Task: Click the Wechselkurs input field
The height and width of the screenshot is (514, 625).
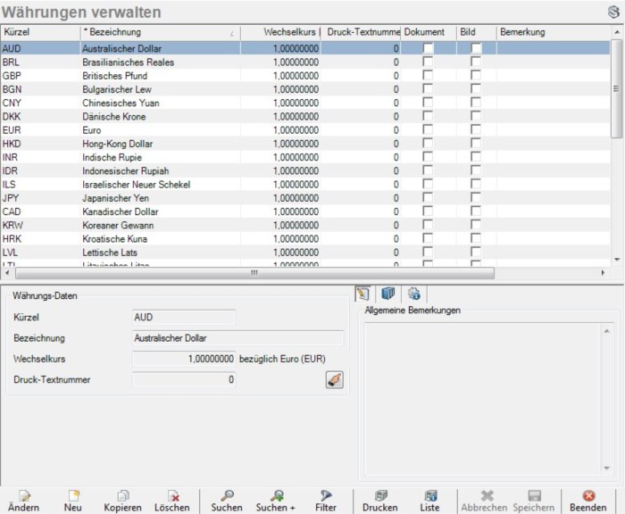Action: coord(184,359)
